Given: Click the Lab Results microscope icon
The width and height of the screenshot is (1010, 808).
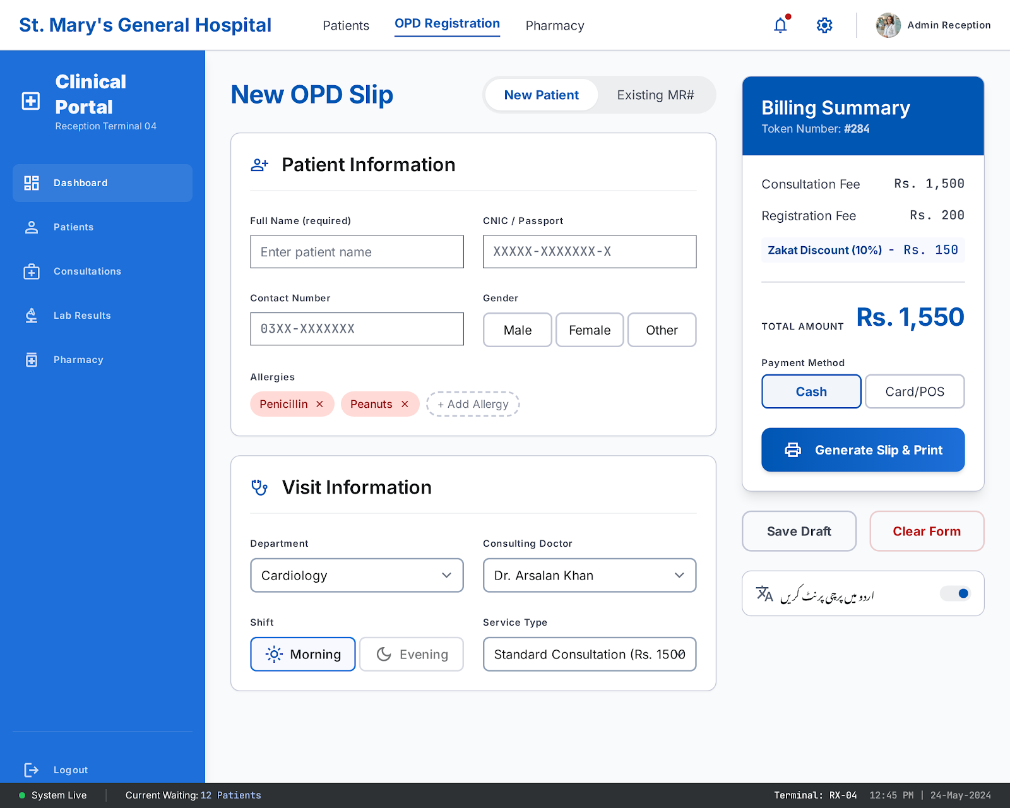Looking at the screenshot, I should coord(32,316).
